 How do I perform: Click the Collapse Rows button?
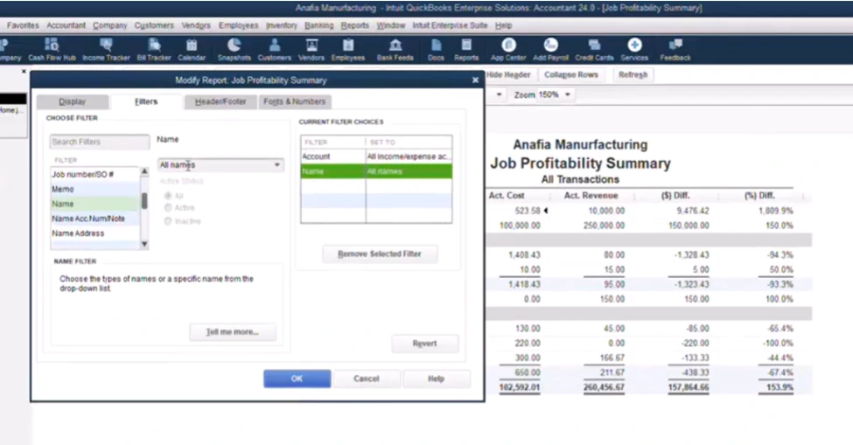tap(571, 75)
